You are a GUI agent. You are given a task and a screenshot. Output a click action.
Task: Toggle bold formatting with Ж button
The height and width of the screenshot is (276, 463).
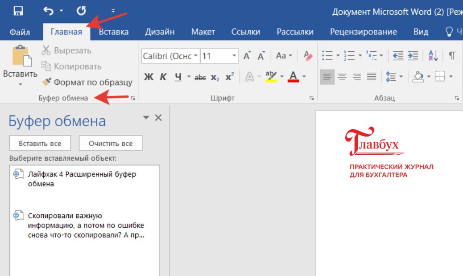click(149, 77)
